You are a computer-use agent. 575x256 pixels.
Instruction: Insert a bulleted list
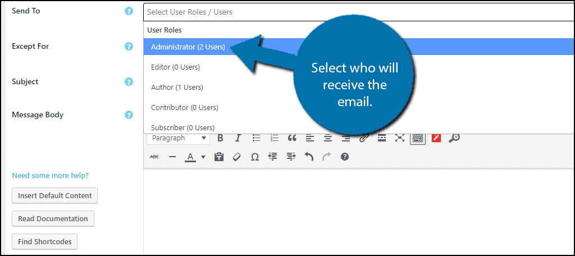tap(256, 138)
